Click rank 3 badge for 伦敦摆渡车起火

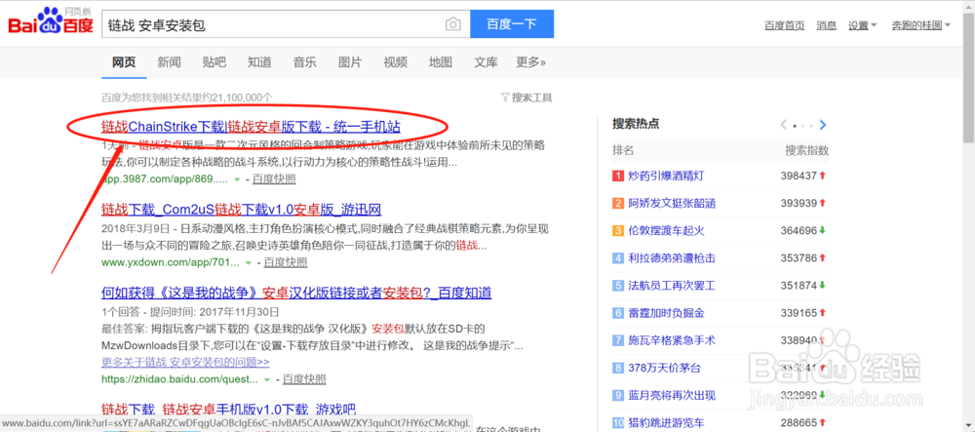[618, 230]
